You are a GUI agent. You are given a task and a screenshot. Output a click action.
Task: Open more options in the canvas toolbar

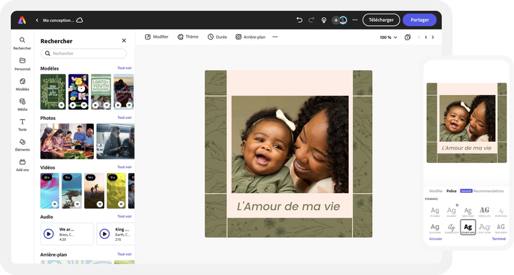pos(275,37)
